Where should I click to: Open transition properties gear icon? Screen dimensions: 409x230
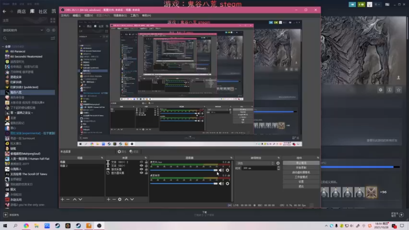278,163
